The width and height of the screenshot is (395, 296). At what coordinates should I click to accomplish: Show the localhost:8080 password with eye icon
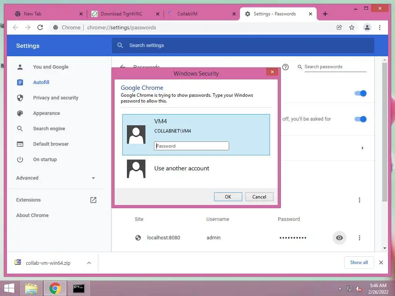(339, 237)
